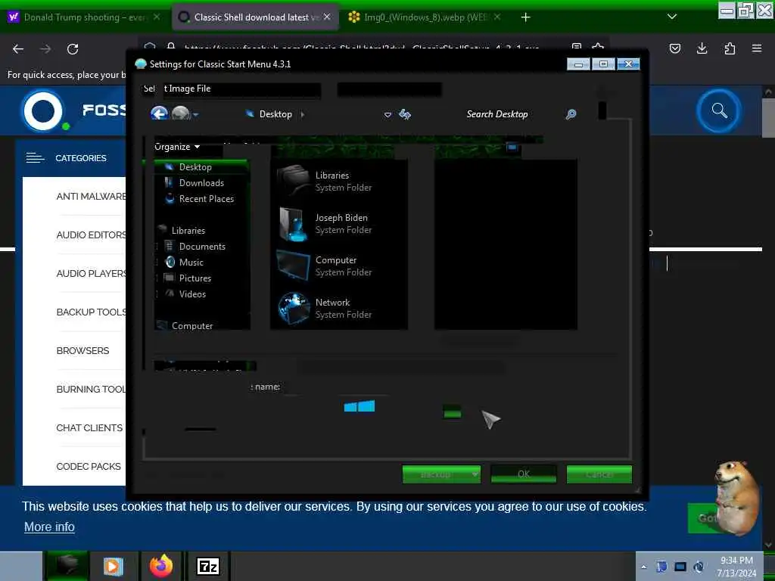Select the Libraries text in file list
Viewport: 775px width, 581px height.
[332, 176]
